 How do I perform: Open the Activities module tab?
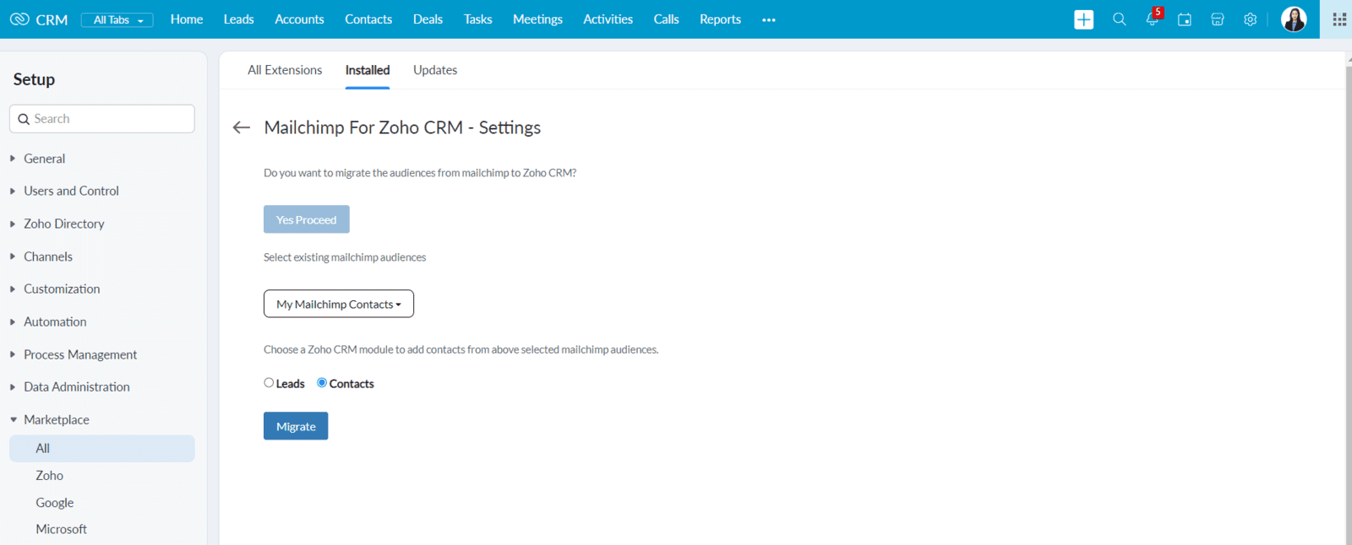(x=608, y=19)
